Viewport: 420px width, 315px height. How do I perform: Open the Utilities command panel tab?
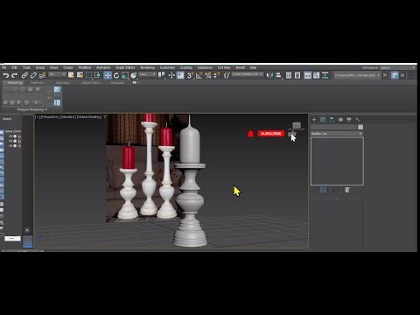pyautogui.click(x=358, y=120)
